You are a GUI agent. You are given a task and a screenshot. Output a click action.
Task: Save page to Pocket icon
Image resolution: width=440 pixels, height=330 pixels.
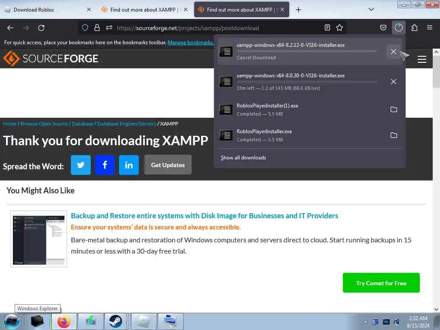click(x=383, y=27)
